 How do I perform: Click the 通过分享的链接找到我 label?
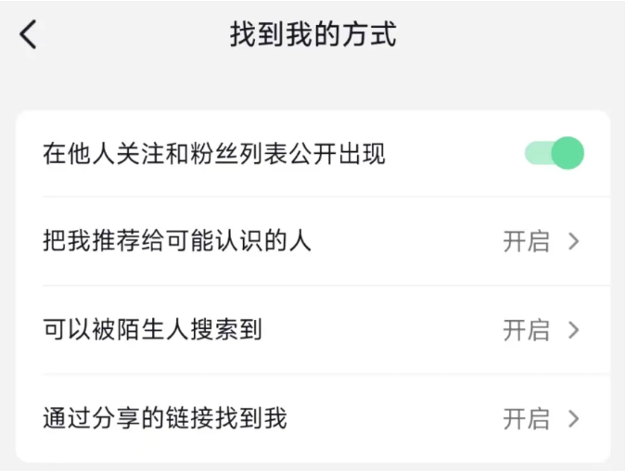164,418
